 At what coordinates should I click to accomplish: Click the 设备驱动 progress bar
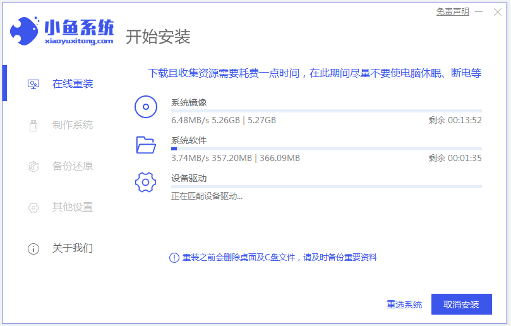coord(326,186)
